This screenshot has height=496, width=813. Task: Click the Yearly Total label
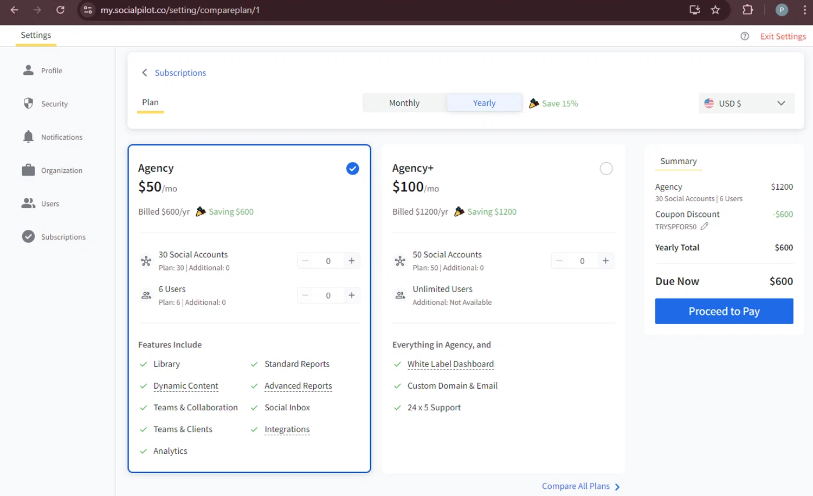677,248
